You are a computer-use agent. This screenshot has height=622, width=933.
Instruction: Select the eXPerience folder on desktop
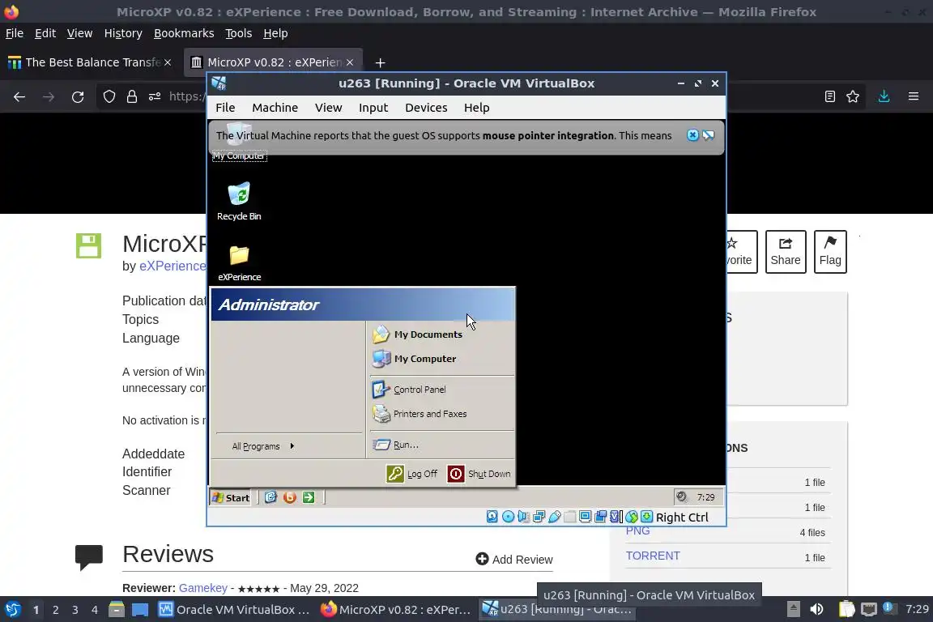coord(239,262)
